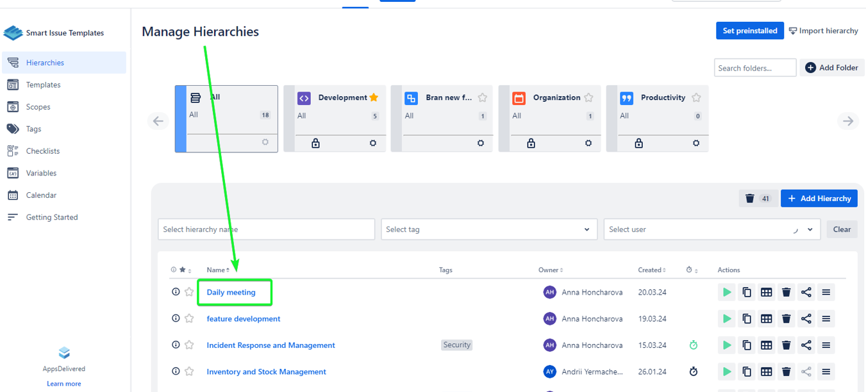Open table view for Incident Response row

[766, 345]
